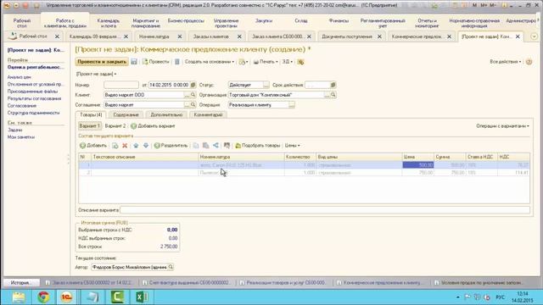
Task: Open the Цены dropdown in table toolbar
Action: tap(292, 146)
